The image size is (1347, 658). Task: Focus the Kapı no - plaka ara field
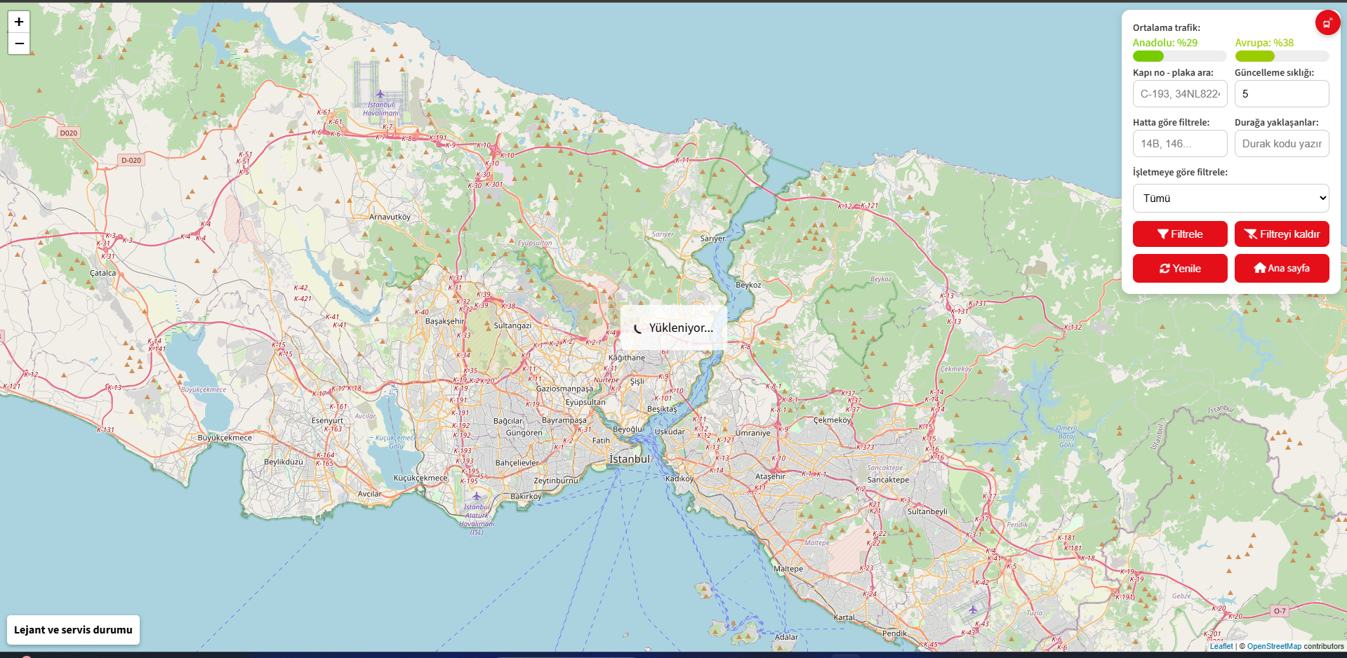[1180, 94]
